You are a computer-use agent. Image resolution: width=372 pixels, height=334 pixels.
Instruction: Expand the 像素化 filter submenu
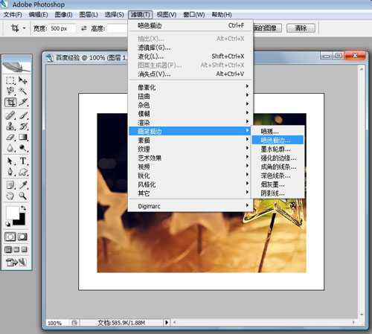coord(190,87)
